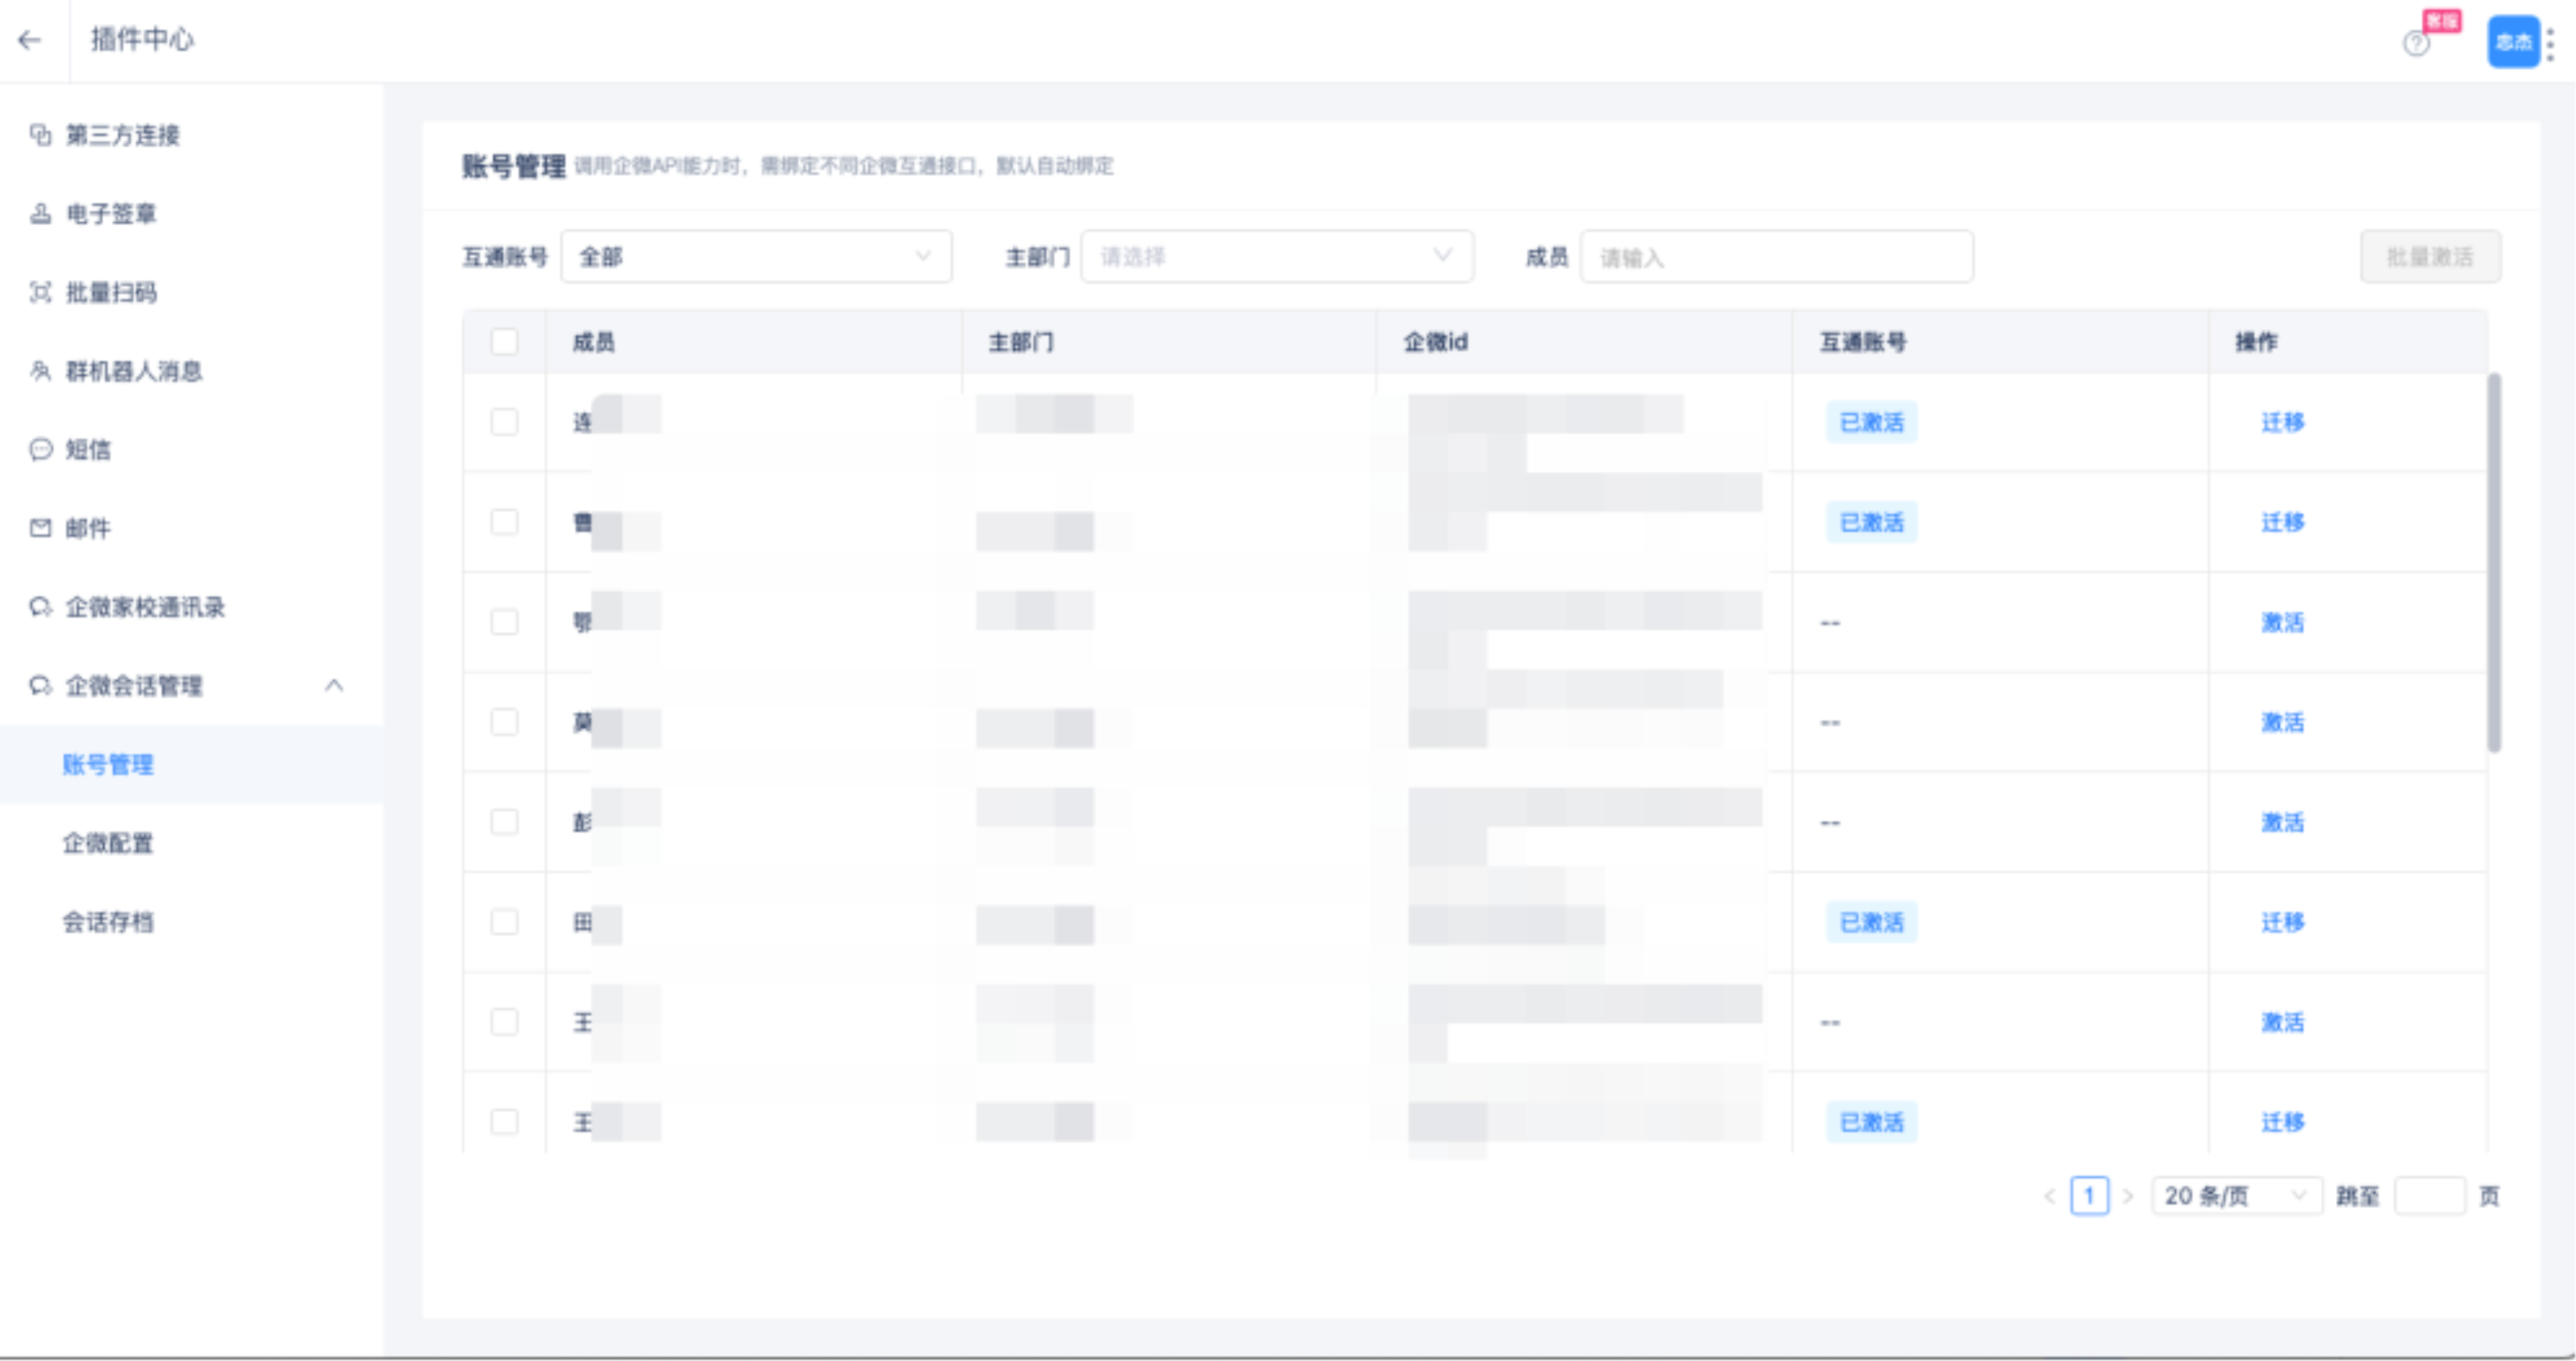Screen dimensions: 2576x1361
Task: Open the help question-mark icon
Action: pos(2416,44)
